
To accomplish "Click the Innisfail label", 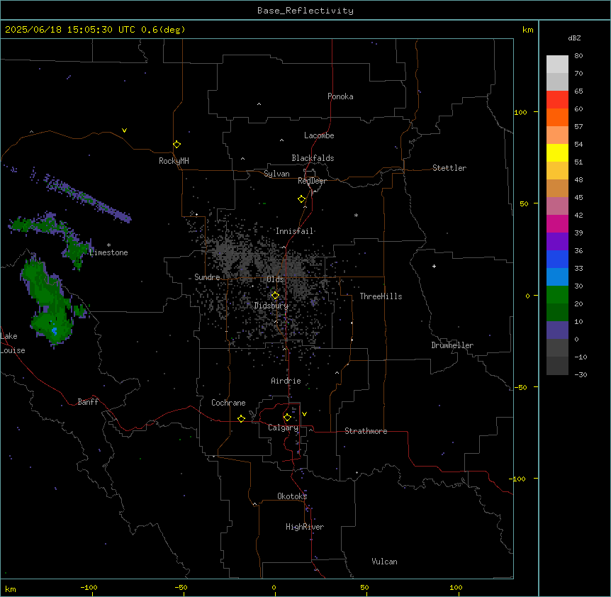I will [x=294, y=231].
